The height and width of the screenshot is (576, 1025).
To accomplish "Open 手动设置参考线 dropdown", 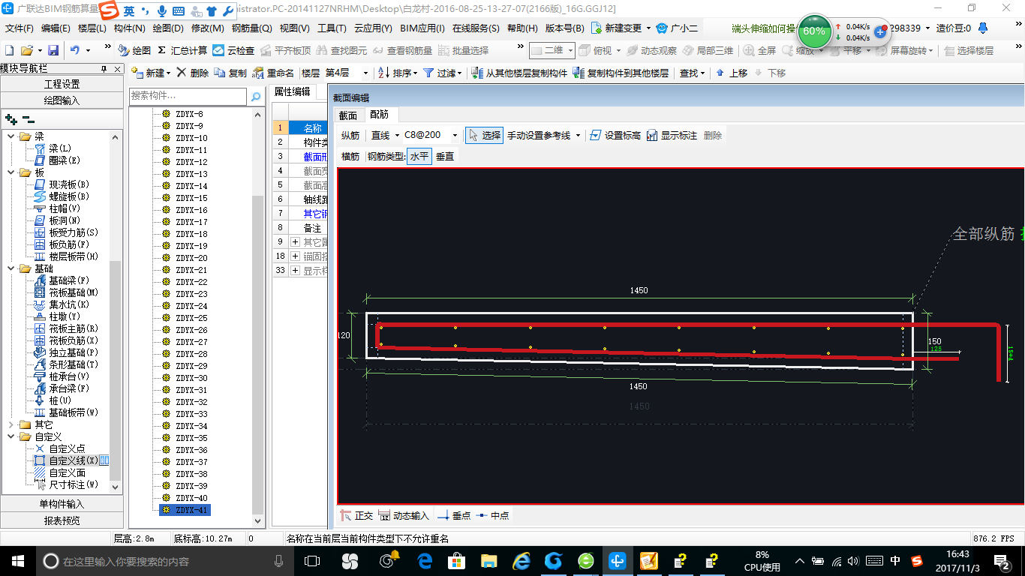I will click(x=577, y=136).
